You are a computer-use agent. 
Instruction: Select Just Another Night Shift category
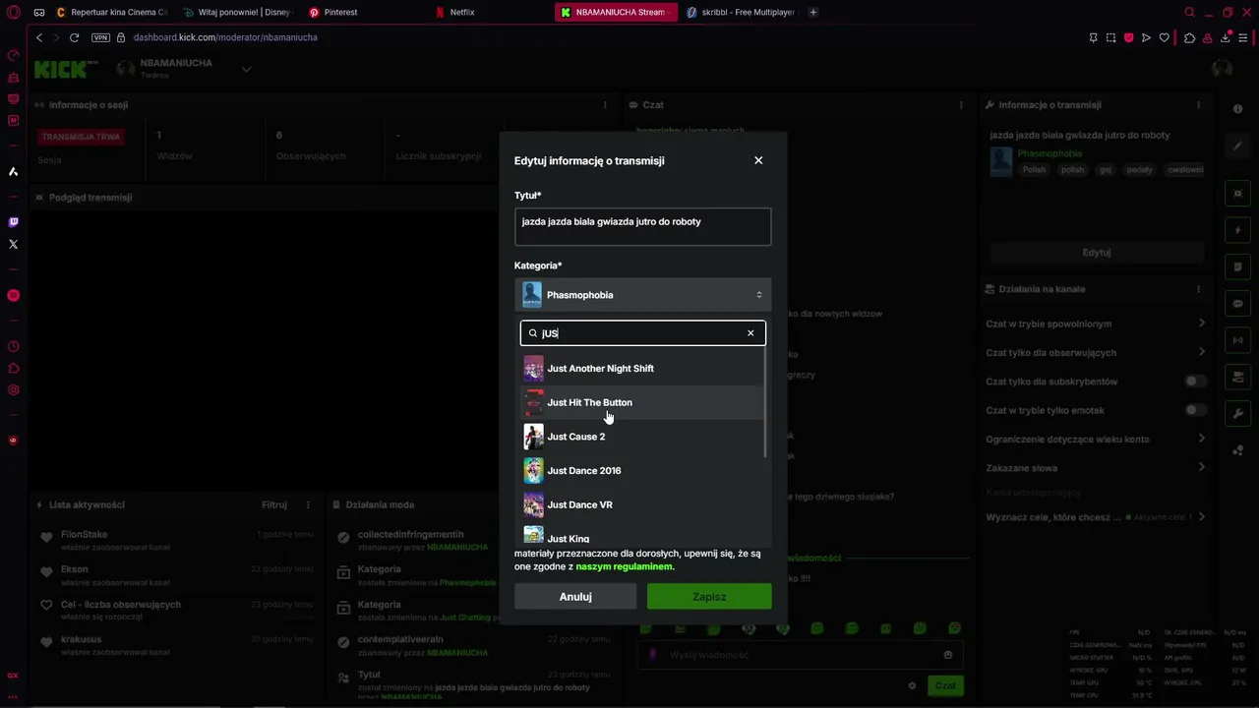(642, 369)
